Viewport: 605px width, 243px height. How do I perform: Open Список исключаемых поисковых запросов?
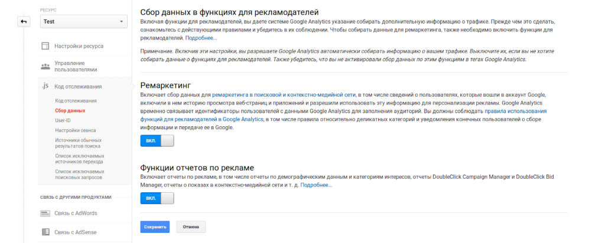click(80, 175)
